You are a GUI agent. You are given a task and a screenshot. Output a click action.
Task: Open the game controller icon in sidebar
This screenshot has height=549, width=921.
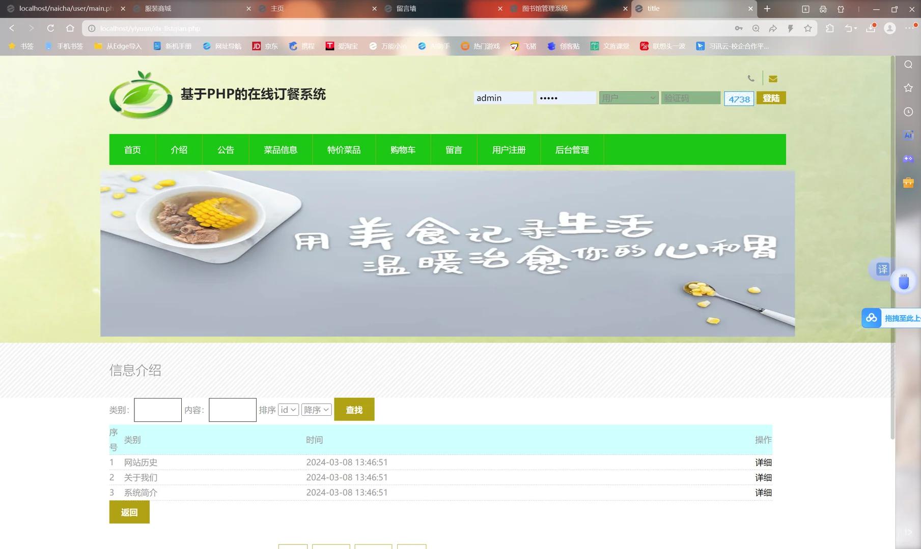[x=908, y=159]
